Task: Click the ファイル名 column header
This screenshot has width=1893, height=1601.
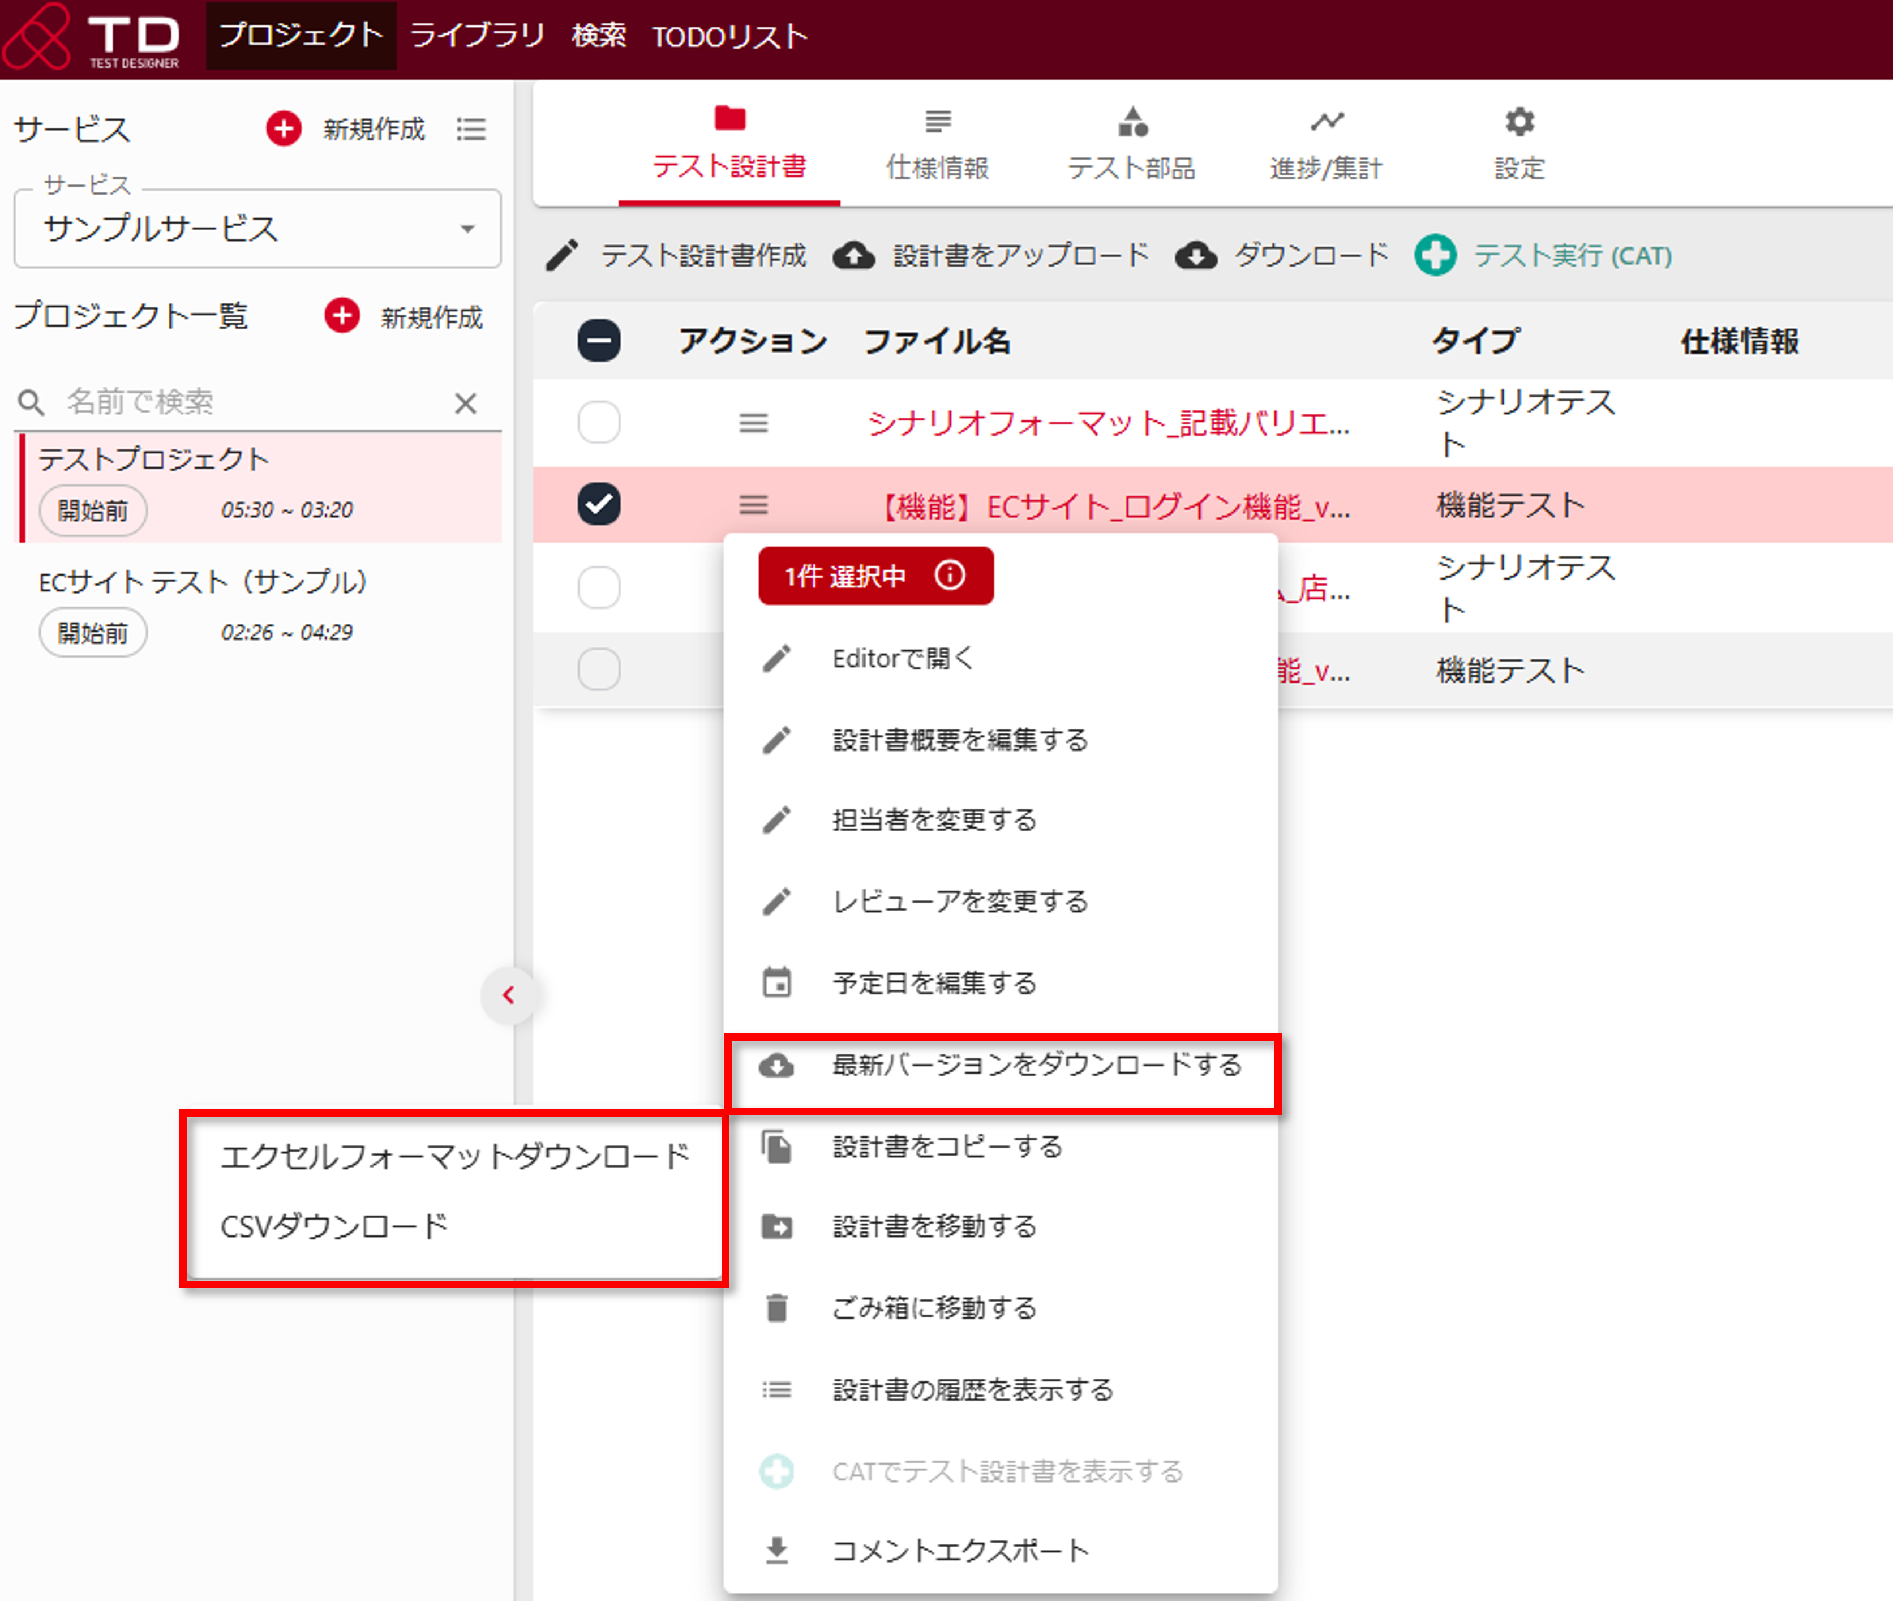Action: coord(937,341)
